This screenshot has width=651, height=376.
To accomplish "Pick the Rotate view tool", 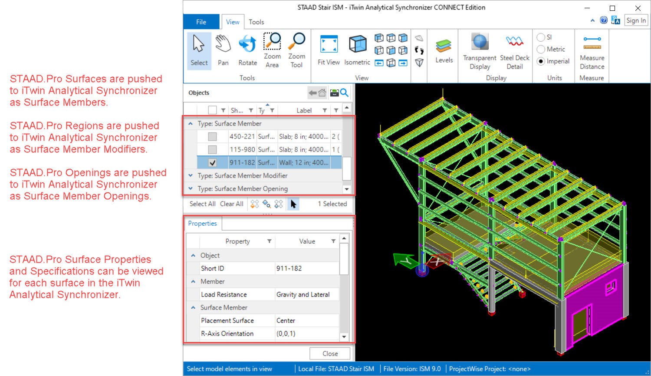I will (x=247, y=51).
